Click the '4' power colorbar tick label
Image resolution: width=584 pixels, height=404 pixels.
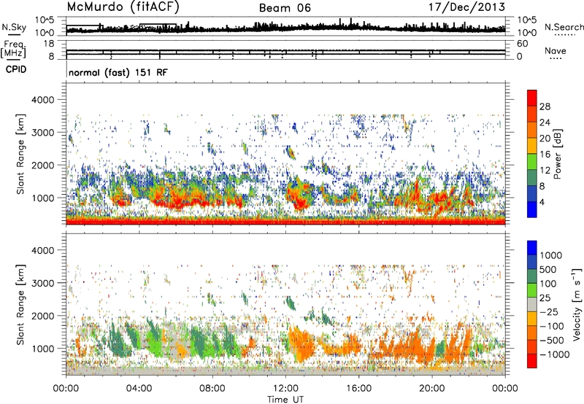[x=542, y=202]
